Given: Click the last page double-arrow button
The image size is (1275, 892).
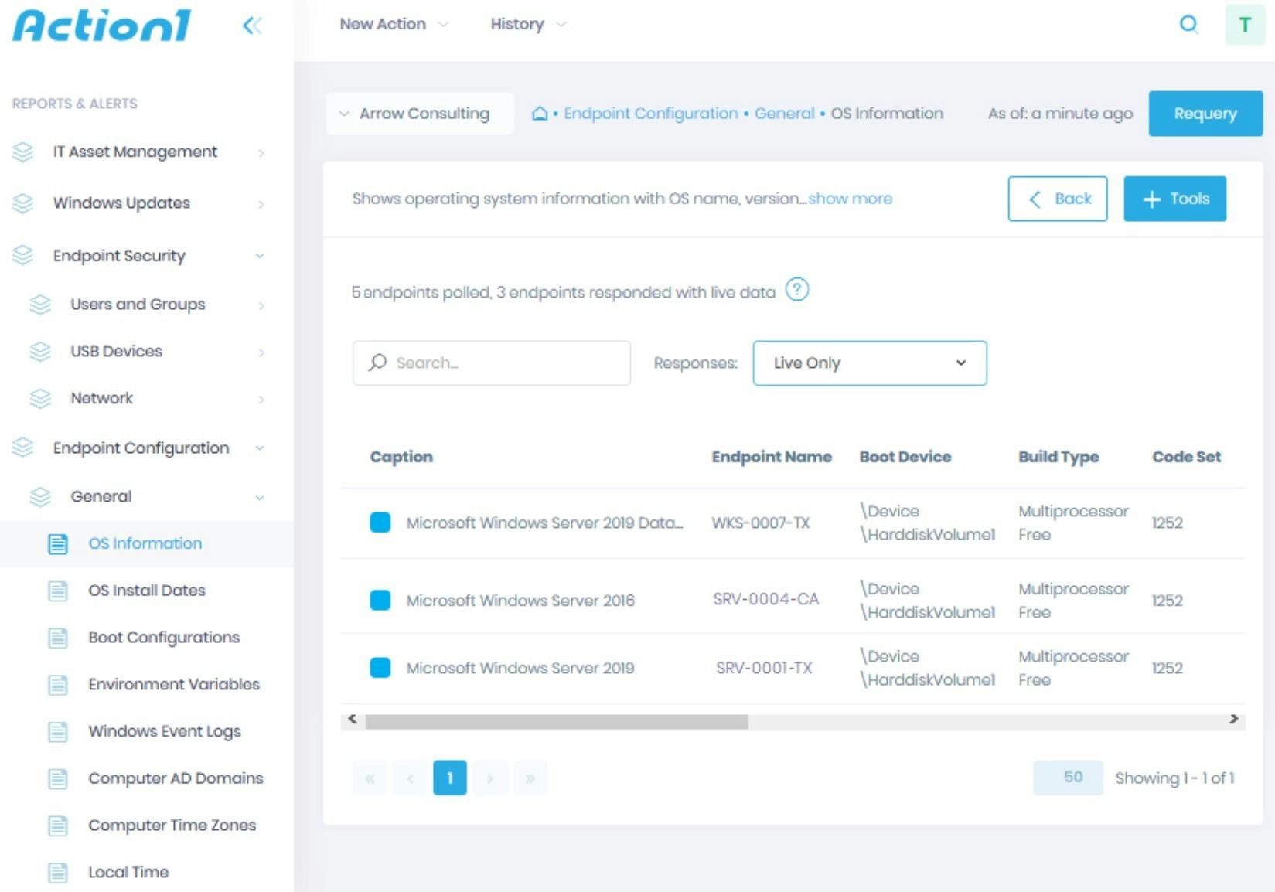Looking at the screenshot, I should [x=530, y=778].
